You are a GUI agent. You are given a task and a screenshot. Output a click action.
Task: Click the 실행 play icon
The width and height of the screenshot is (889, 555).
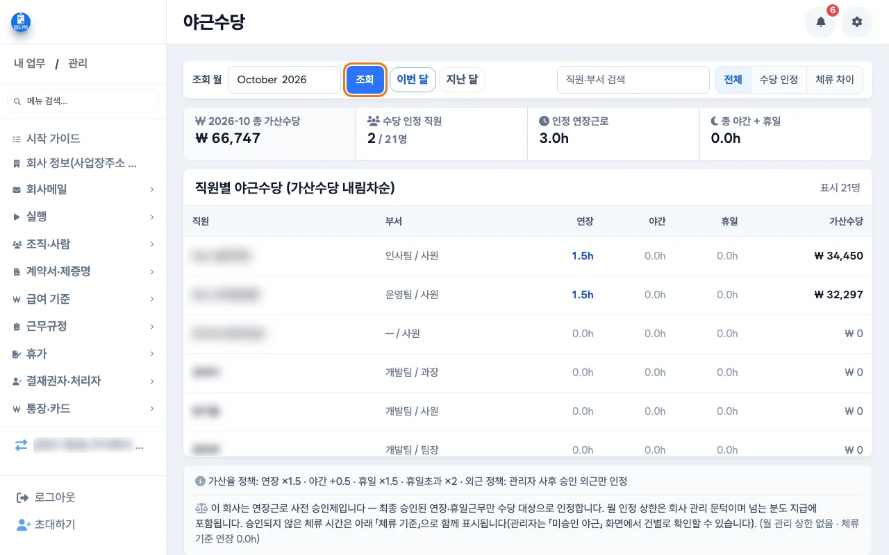point(17,216)
